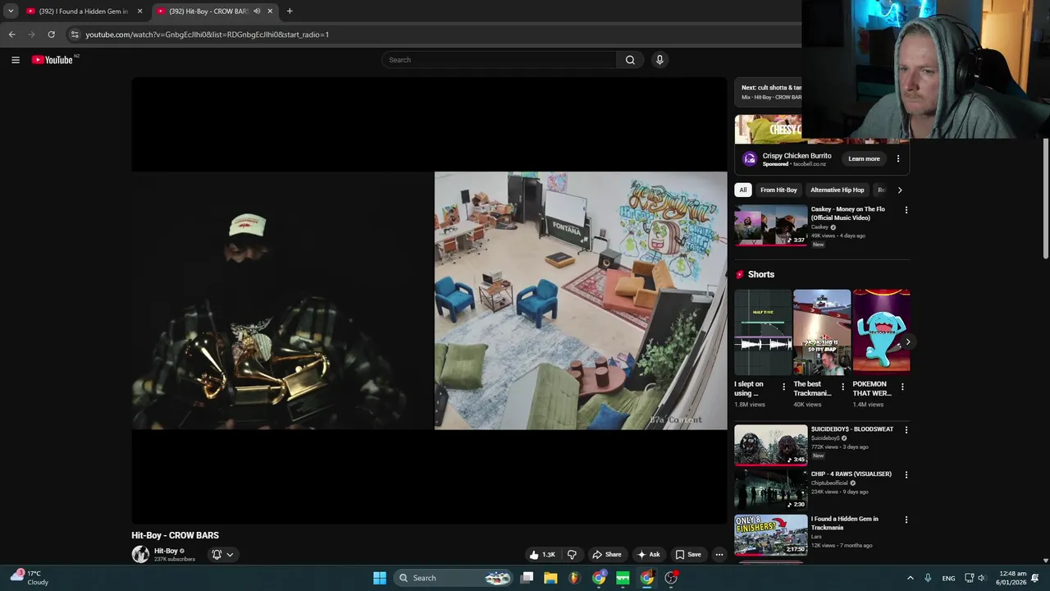Open Taco Bell advertiser logo
Screen dimensions: 1050x591
749,159
